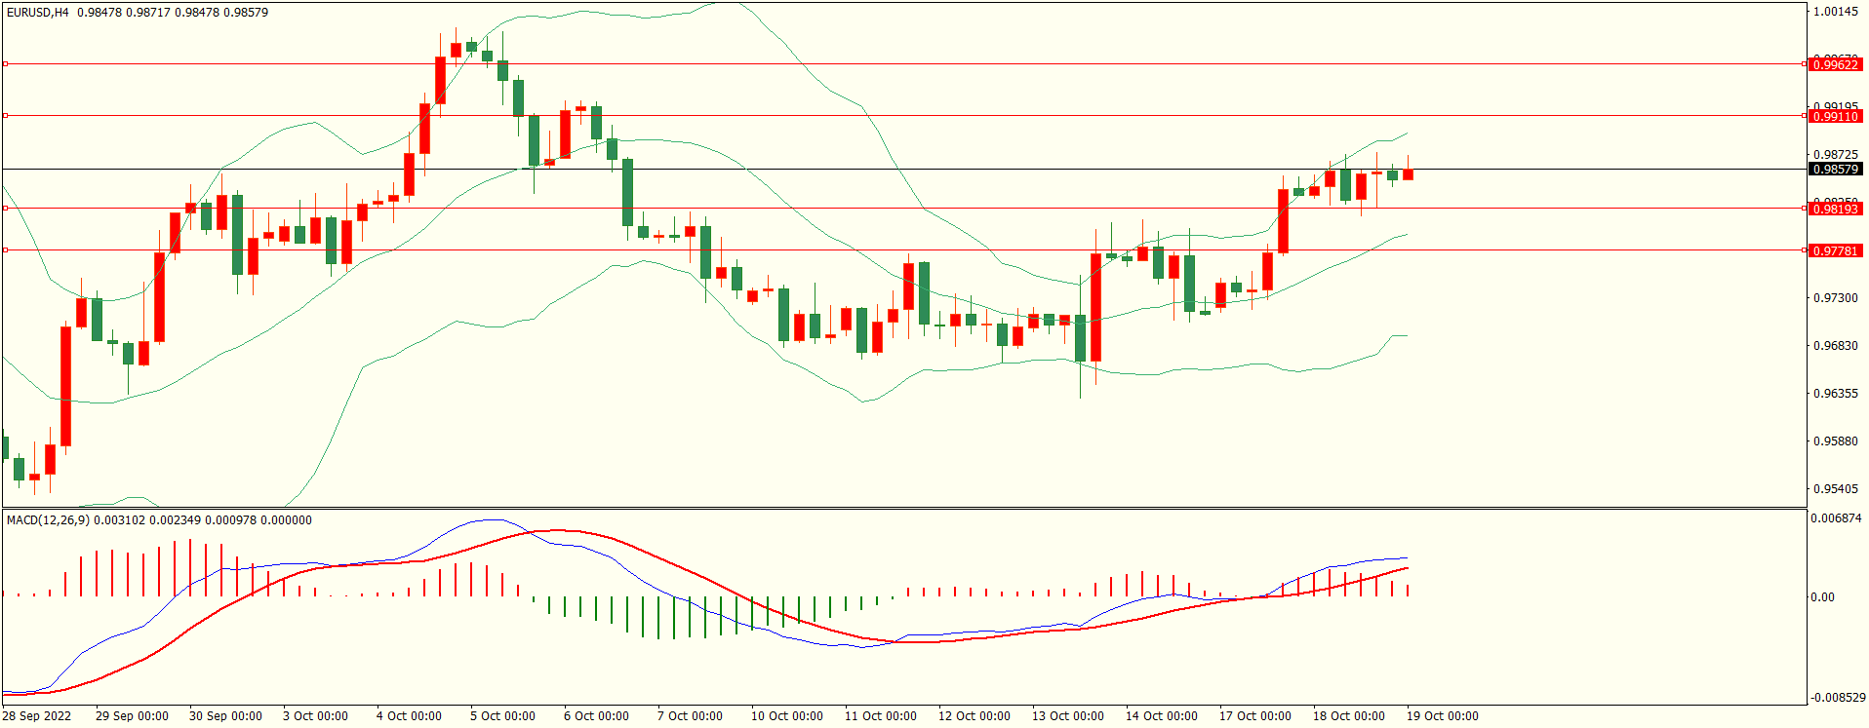Click the black 0.98579 current price label

click(x=1835, y=169)
